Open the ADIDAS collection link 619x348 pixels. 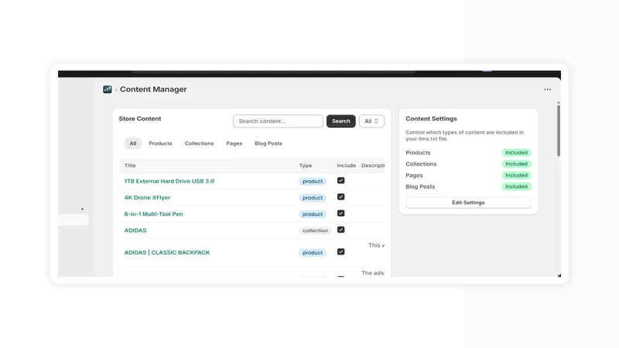click(135, 230)
